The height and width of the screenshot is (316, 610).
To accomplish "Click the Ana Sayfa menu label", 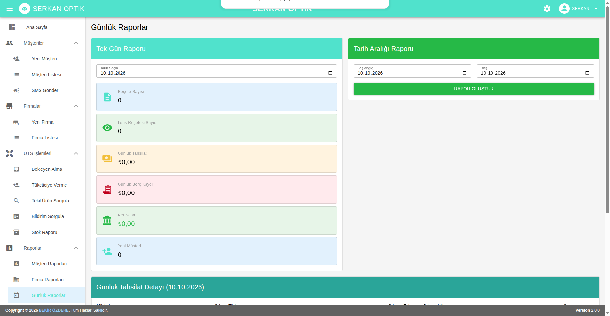I will [x=37, y=27].
